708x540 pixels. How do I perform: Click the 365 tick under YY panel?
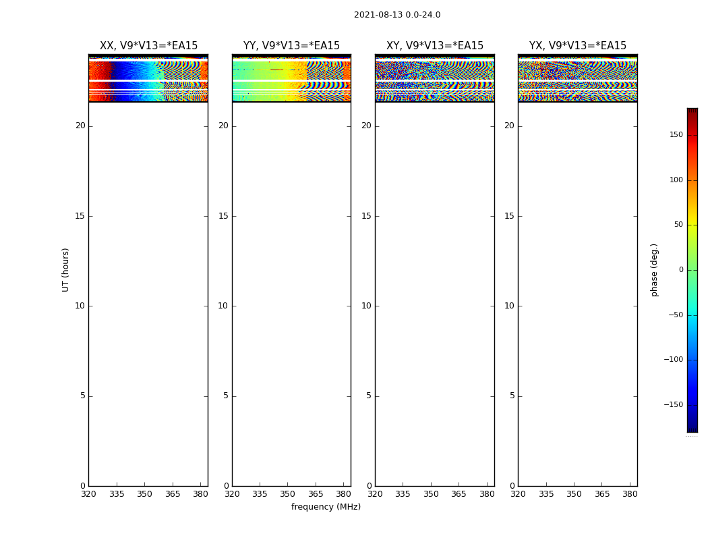tap(316, 494)
